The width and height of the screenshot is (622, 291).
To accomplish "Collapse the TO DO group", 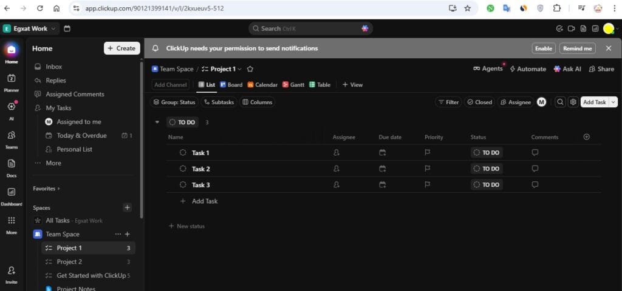I will point(157,122).
